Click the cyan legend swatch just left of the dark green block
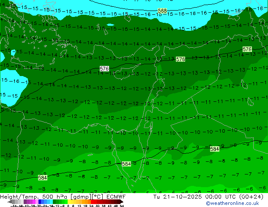Viewport: 268px width, 207px height. [51, 202]
